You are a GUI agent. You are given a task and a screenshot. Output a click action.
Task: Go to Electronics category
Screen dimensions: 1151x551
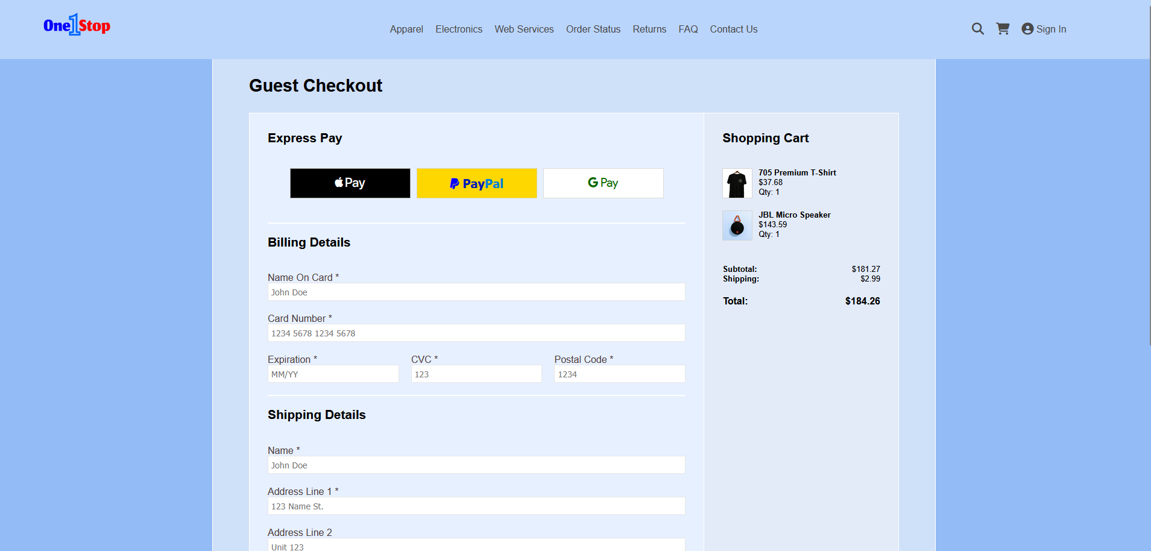459,29
